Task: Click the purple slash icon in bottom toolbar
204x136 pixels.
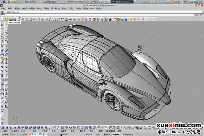Action: pyautogui.click(x=118, y=128)
